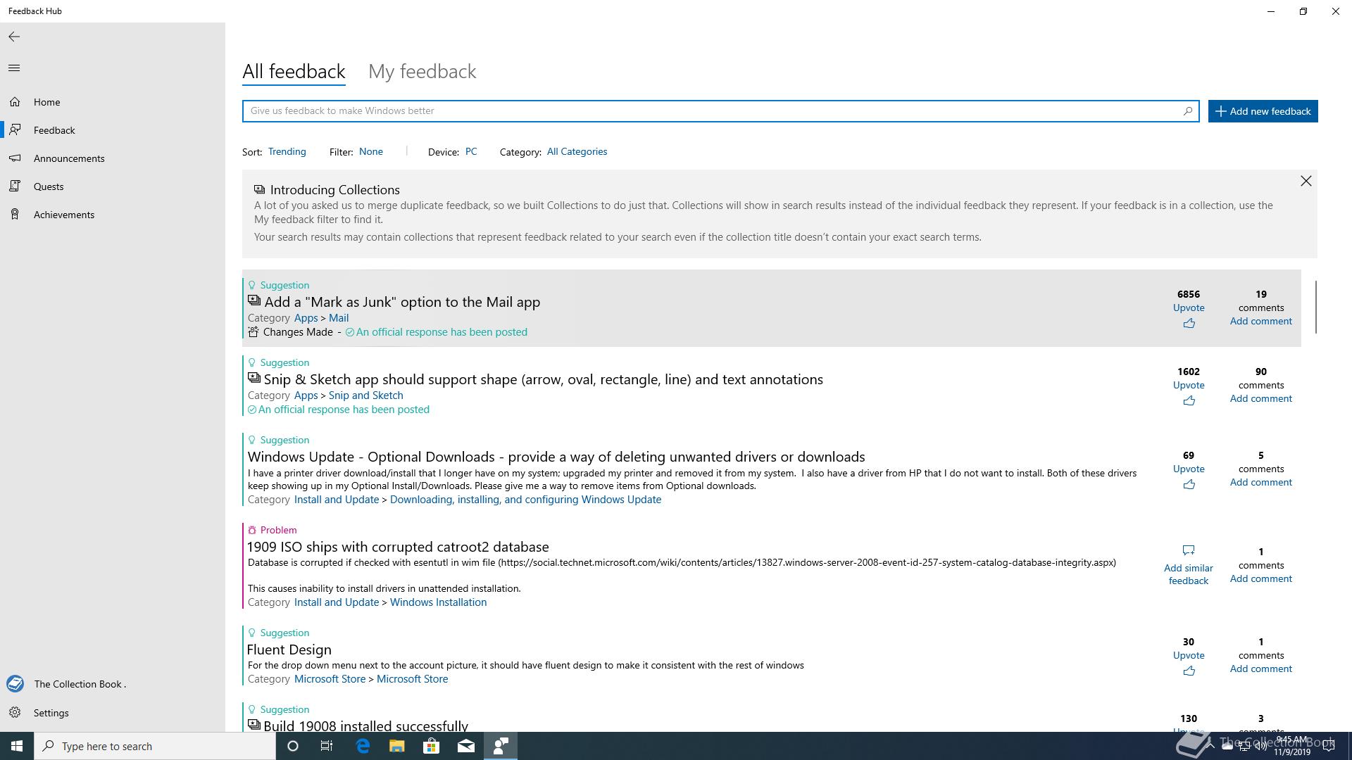
Task: Click the search magnifier icon
Action: tap(1188, 110)
